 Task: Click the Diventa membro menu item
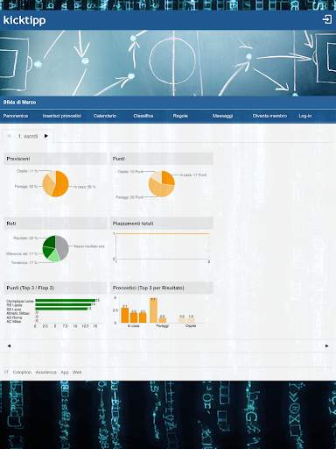click(269, 116)
